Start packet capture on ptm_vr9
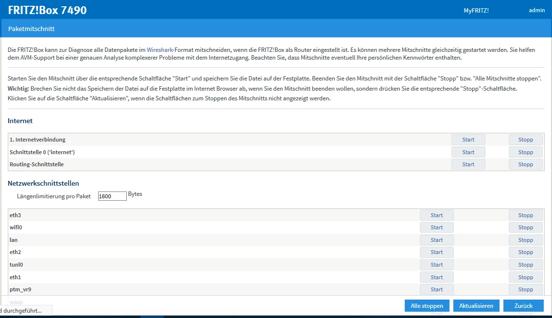The height and width of the screenshot is (318, 552). (x=436, y=289)
